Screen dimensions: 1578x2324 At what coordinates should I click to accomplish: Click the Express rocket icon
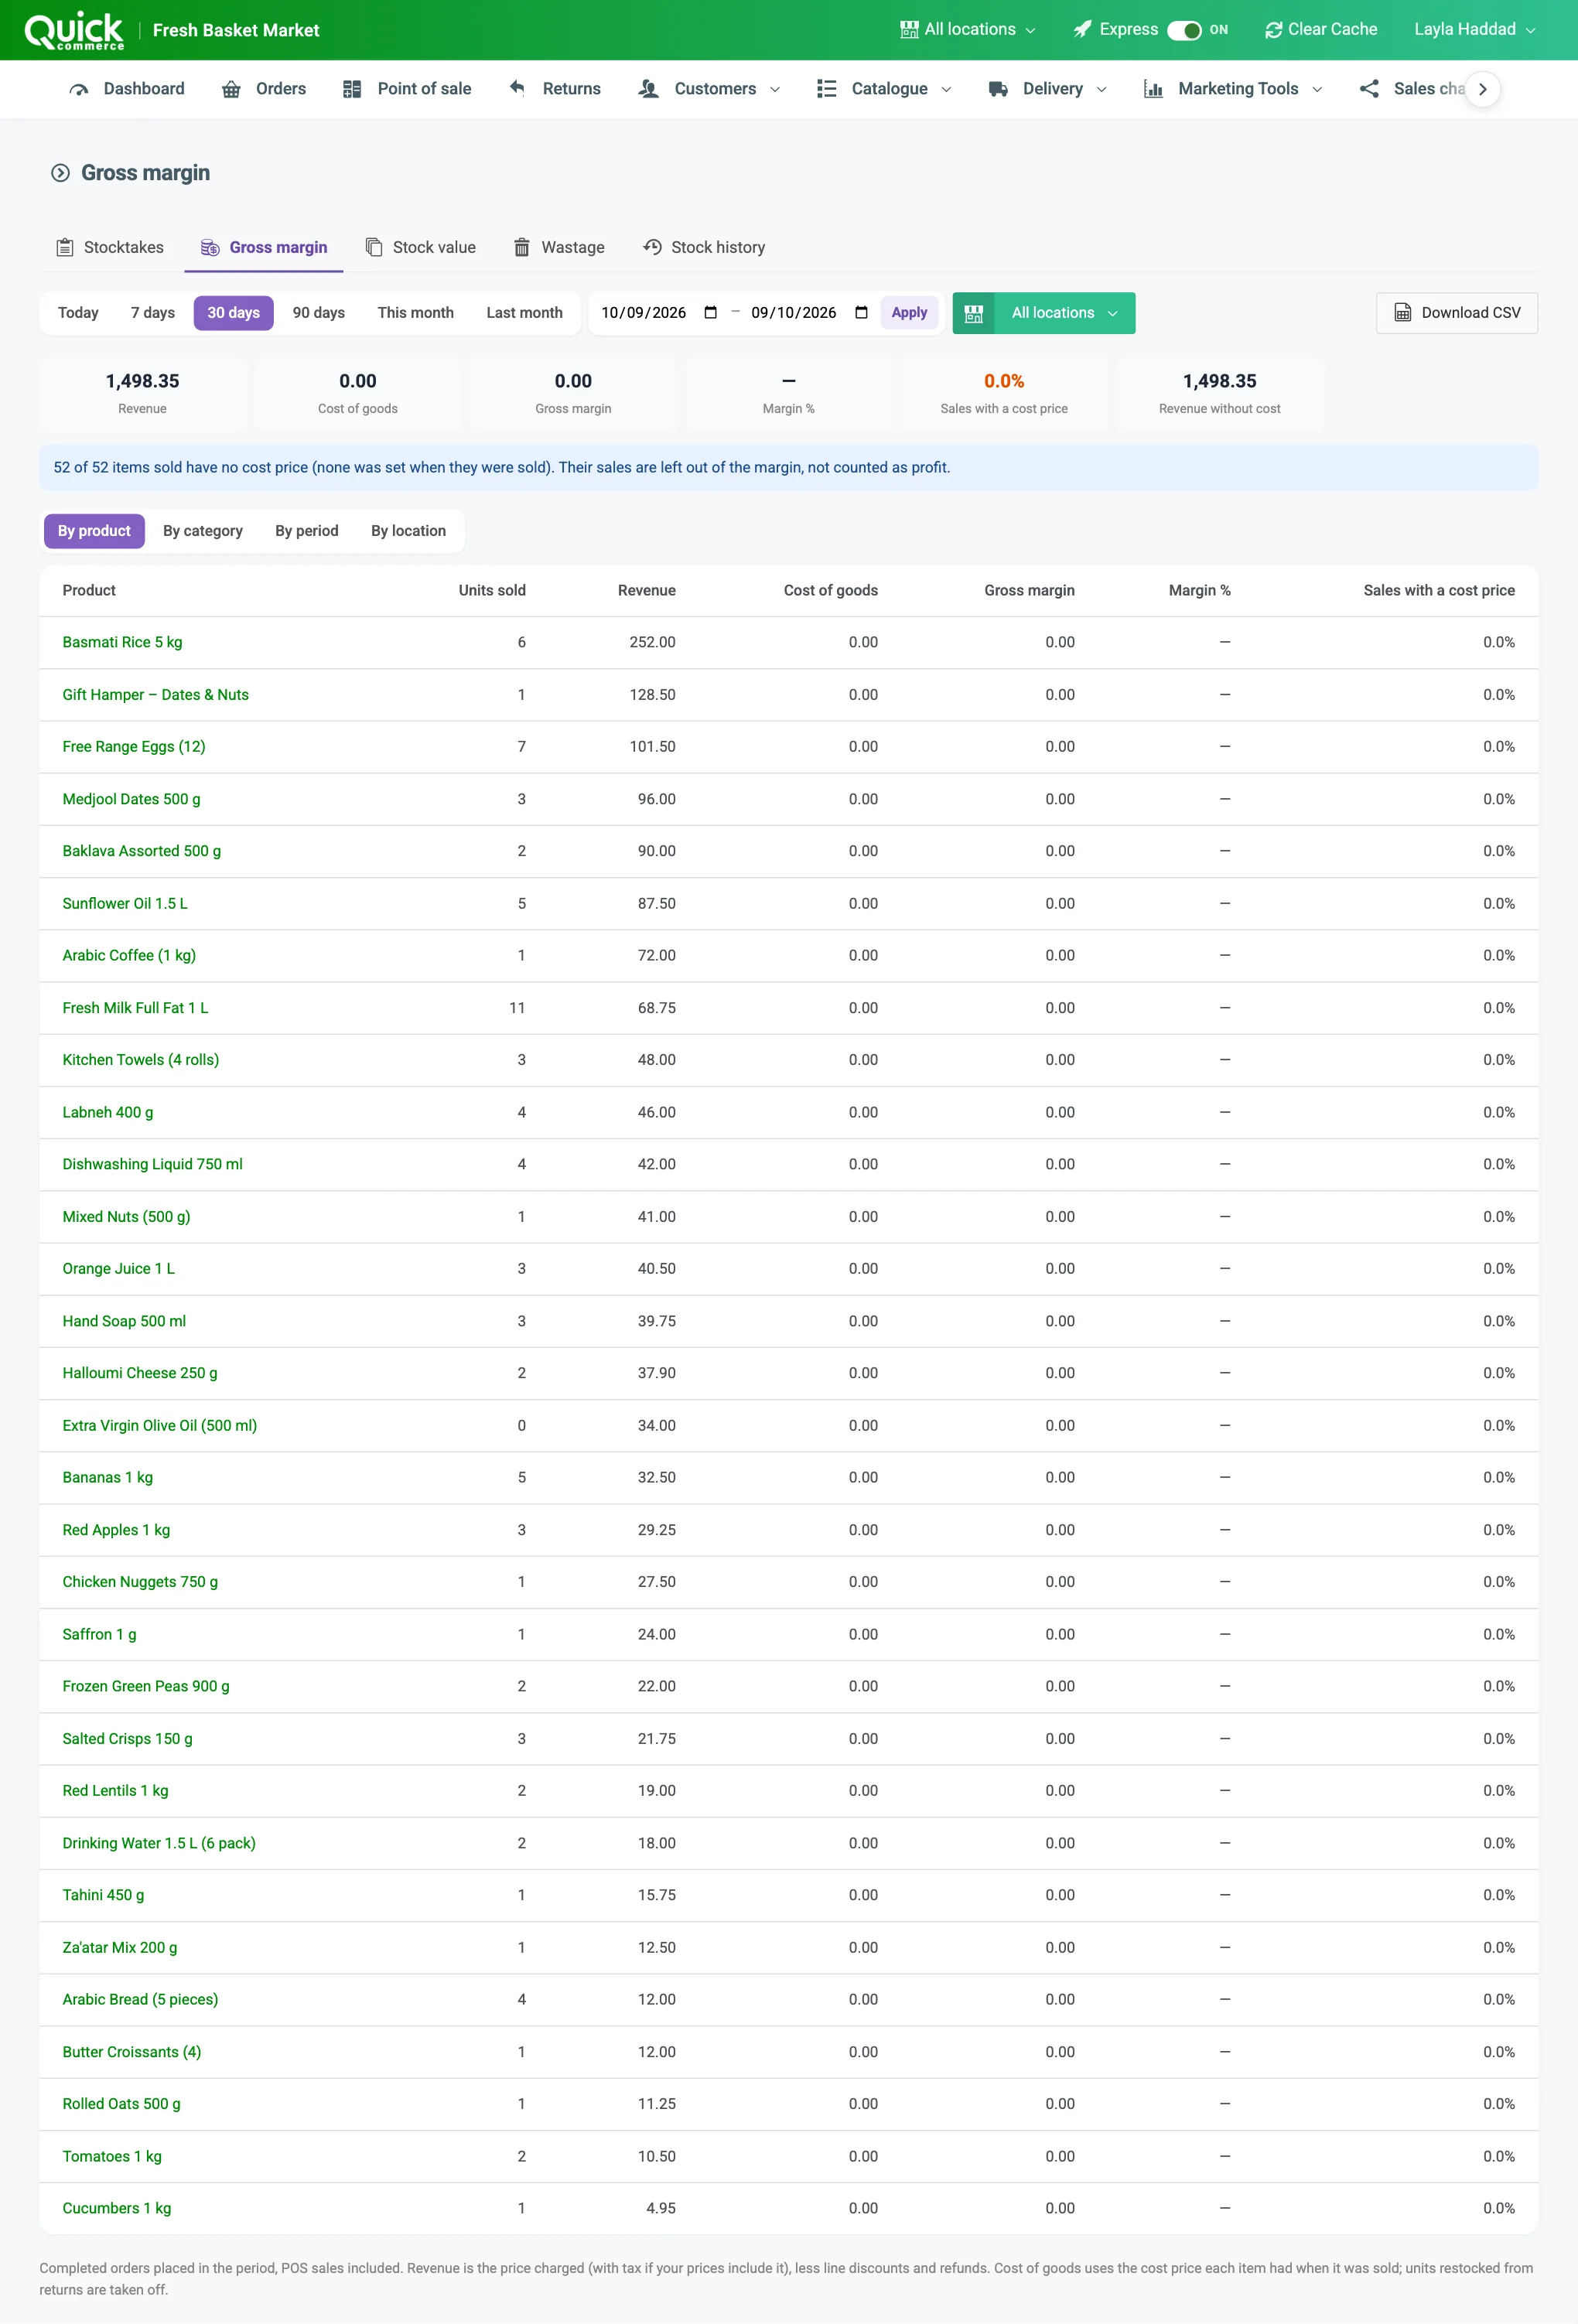(1082, 29)
